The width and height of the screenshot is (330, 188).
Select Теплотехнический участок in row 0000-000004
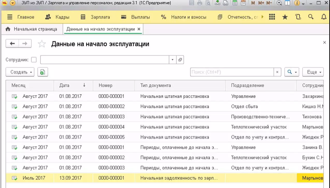(261, 127)
